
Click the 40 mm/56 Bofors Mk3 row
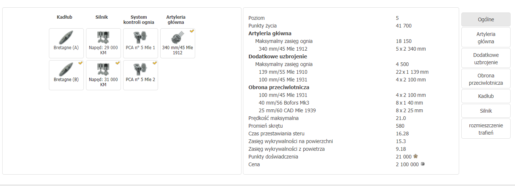coord(284,103)
